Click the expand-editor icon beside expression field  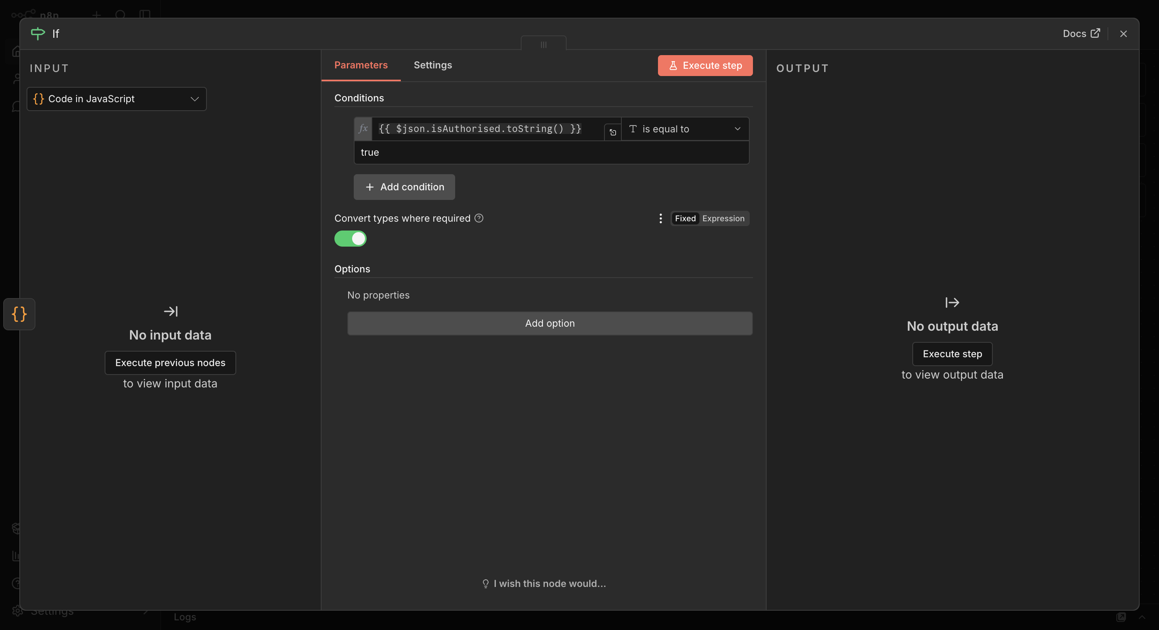[x=612, y=132]
